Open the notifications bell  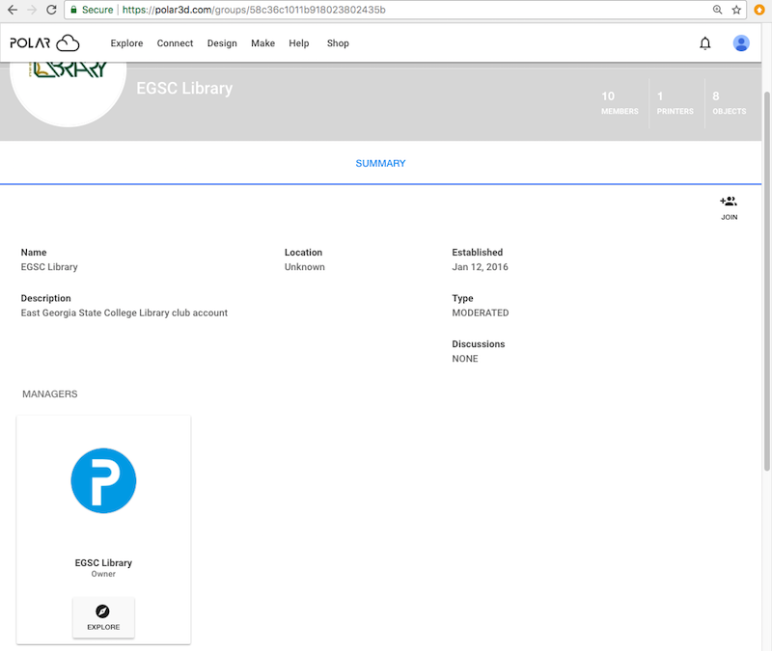pyautogui.click(x=705, y=43)
